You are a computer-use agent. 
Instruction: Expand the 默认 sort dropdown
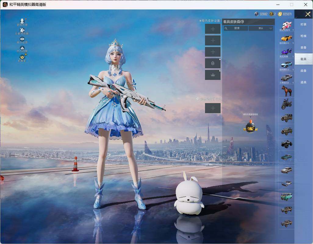pos(261,28)
